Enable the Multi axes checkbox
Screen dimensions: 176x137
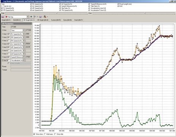(x=45, y=134)
